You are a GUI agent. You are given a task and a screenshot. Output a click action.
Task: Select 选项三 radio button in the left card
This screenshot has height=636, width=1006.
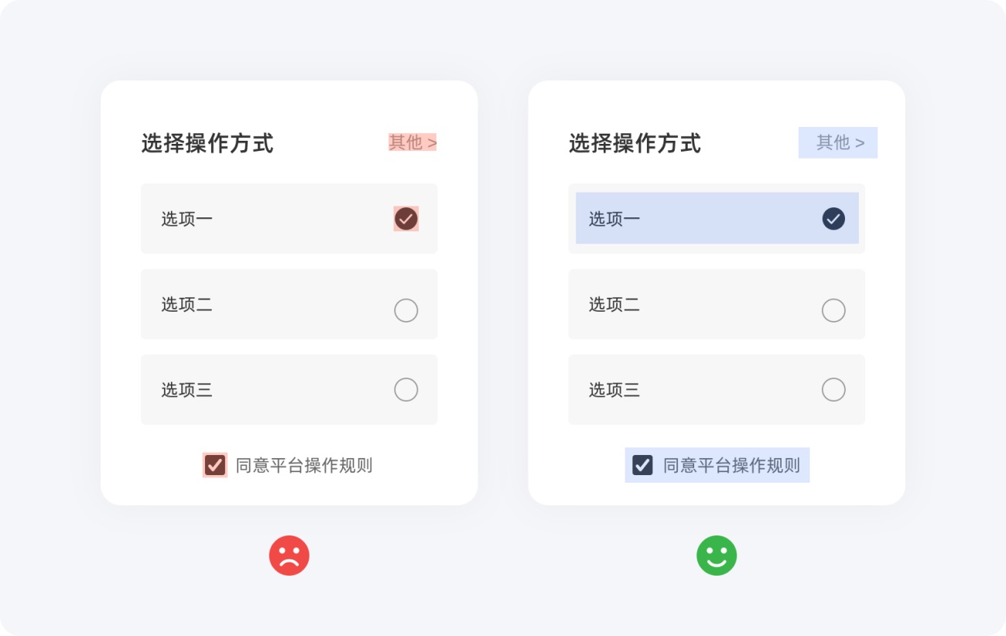406,389
